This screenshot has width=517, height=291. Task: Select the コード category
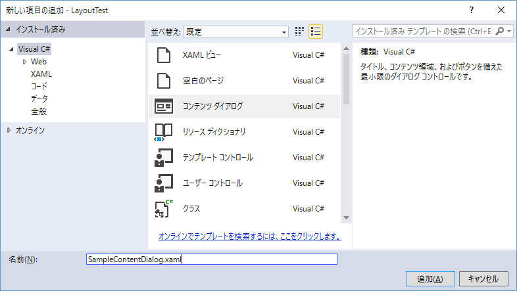click(39, 86)
